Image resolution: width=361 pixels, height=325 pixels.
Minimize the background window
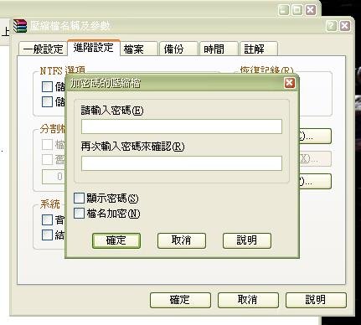(x=284, y=10)
